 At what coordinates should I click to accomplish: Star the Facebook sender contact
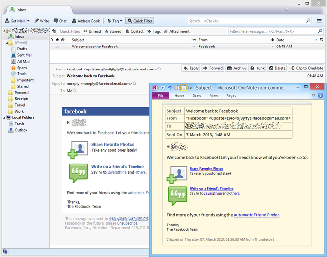click(159, 69)
